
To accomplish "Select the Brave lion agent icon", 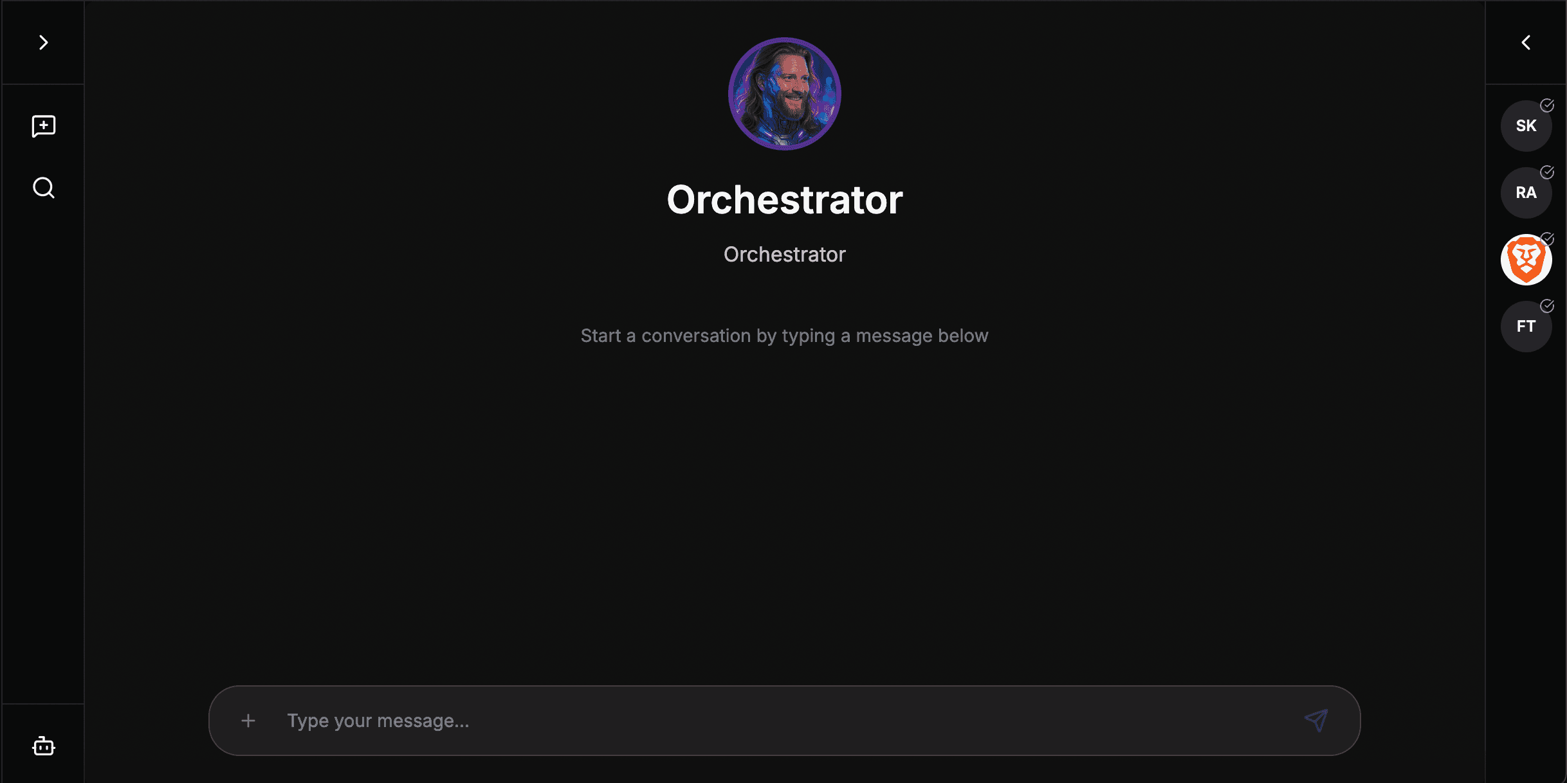I will coord(1526,259).
